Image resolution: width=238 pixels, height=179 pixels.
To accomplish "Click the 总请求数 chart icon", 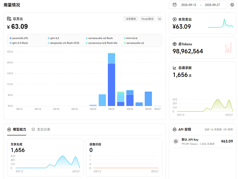I will (174, 68).
